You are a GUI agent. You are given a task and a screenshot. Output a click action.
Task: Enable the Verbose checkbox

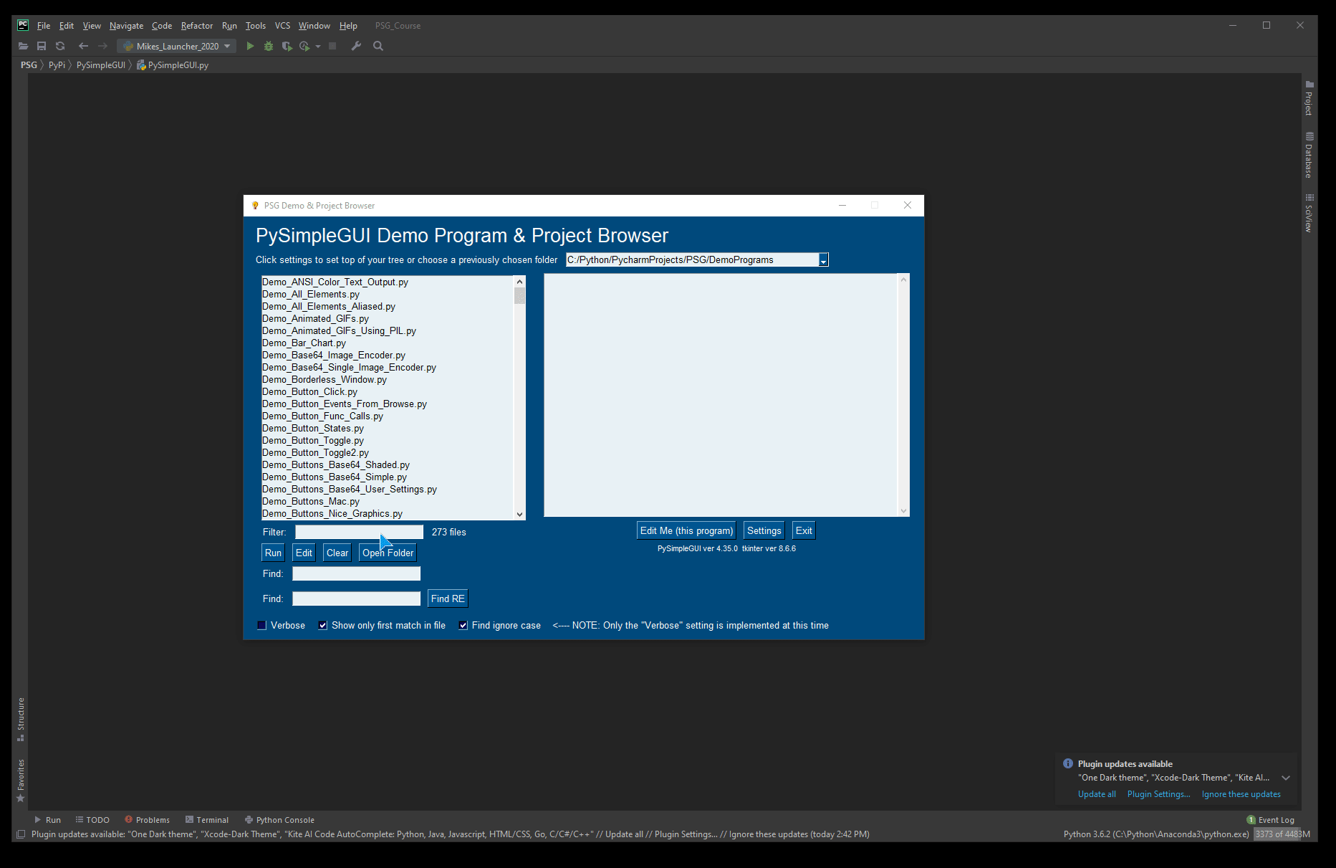click(x=262, y=626)
